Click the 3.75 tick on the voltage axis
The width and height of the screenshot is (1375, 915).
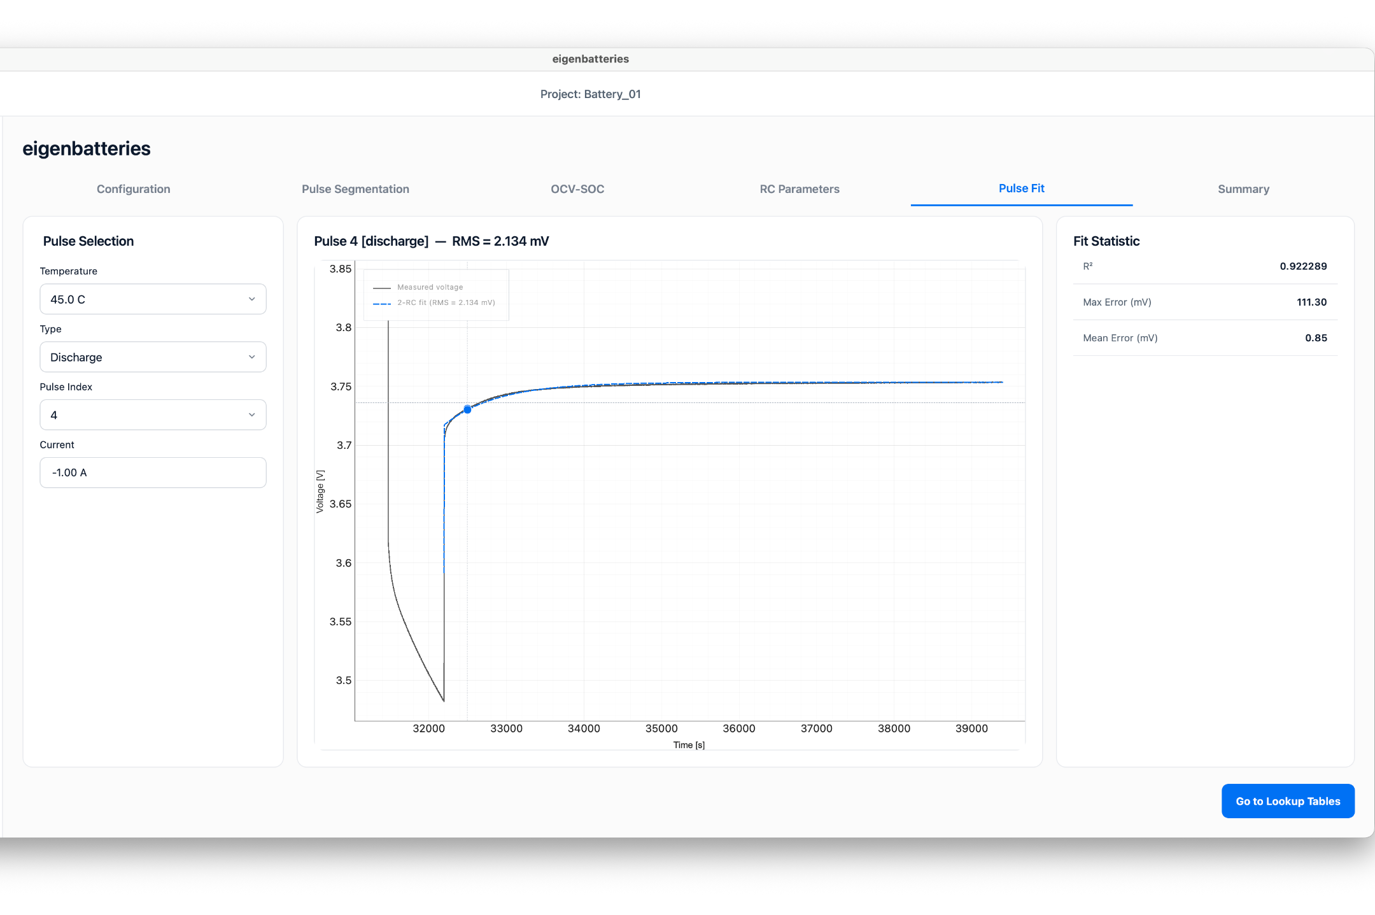341,387
